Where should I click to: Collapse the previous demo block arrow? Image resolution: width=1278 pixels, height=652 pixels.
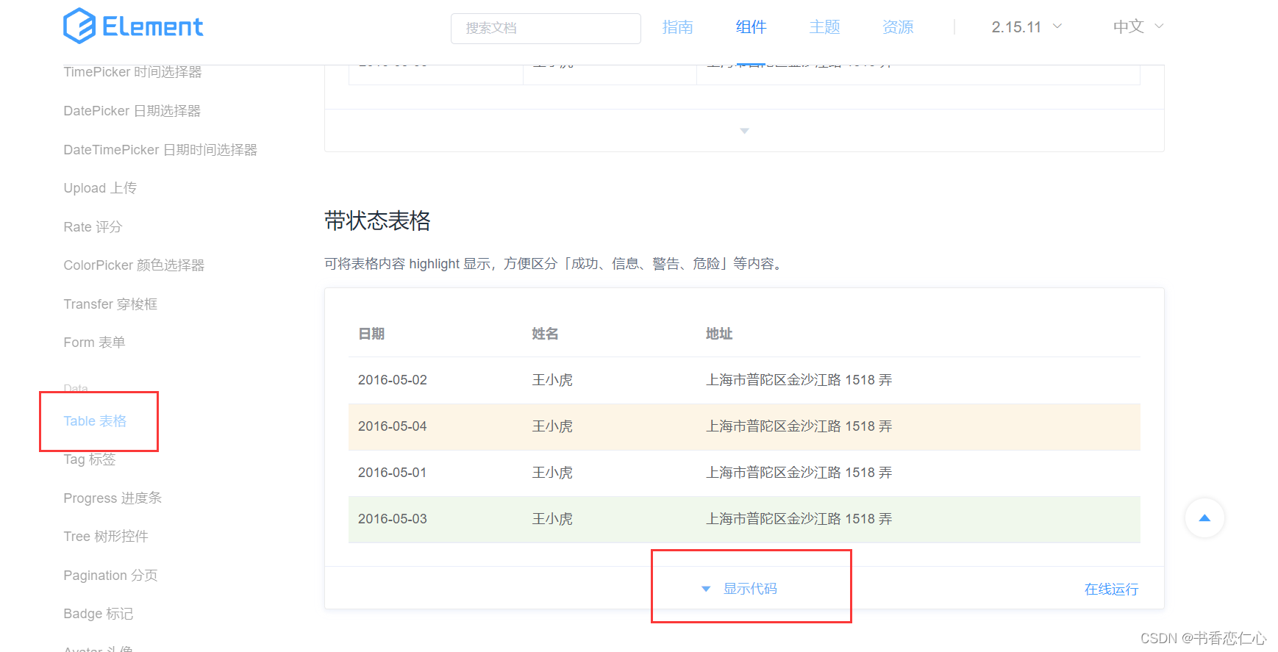pyautogui.click(x=744, y=131)
